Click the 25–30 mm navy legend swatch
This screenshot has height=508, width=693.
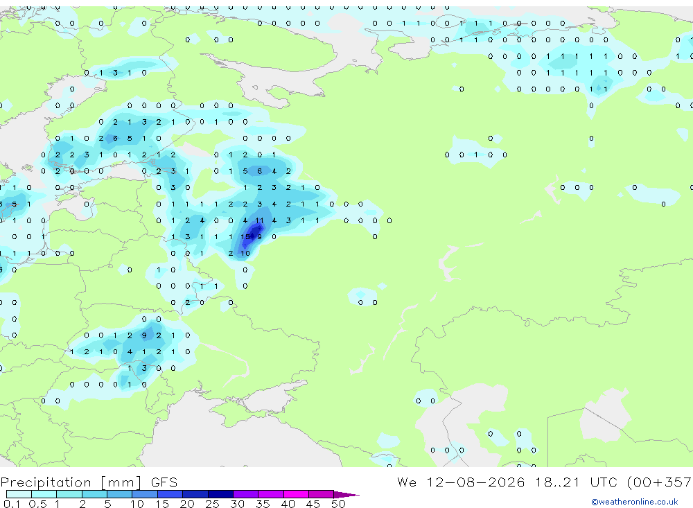(220, 494)
